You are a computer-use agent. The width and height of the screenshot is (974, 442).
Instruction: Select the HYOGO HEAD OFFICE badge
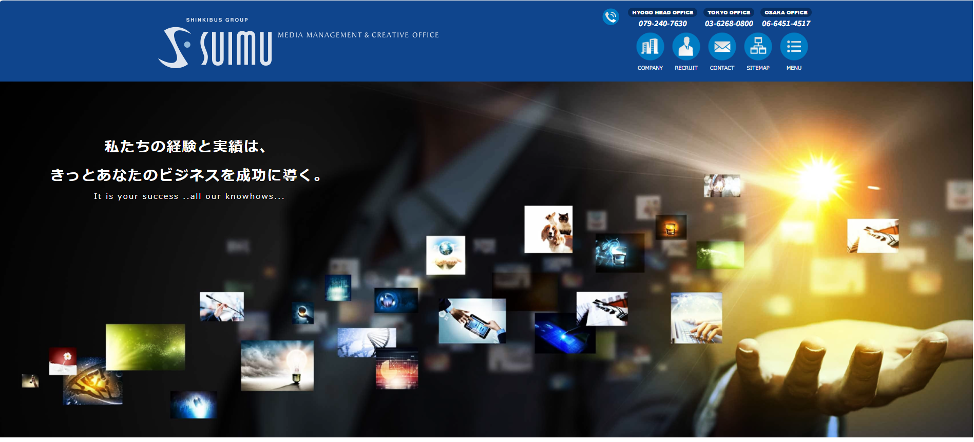(662, 12)
